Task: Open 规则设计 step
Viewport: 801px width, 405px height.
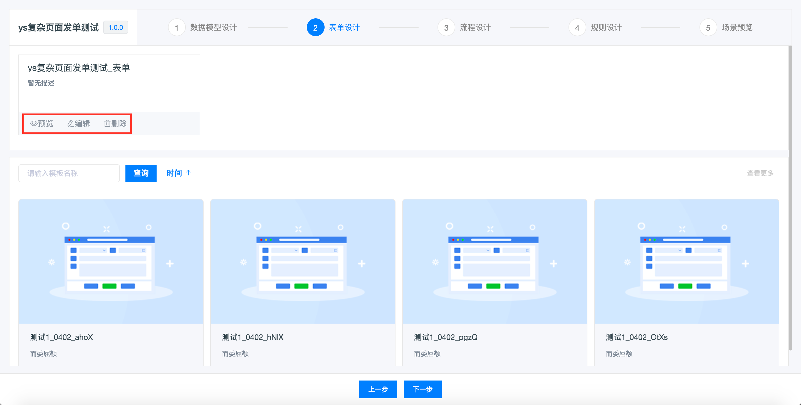Action: tap(606, 27)
